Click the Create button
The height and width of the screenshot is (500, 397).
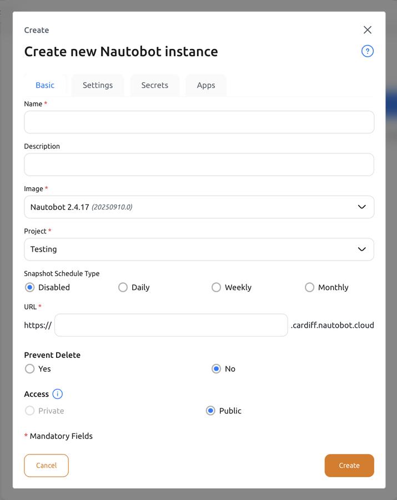[349, 465]
